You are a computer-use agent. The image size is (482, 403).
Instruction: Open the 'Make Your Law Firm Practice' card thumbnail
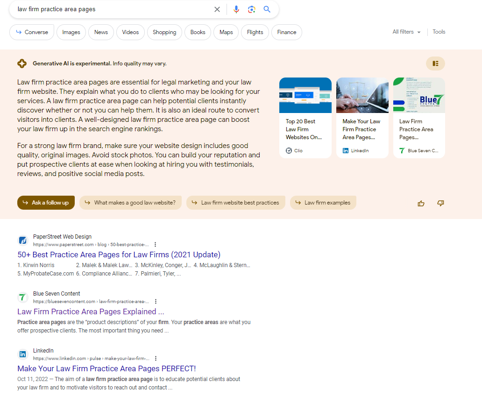pos(362,95)
